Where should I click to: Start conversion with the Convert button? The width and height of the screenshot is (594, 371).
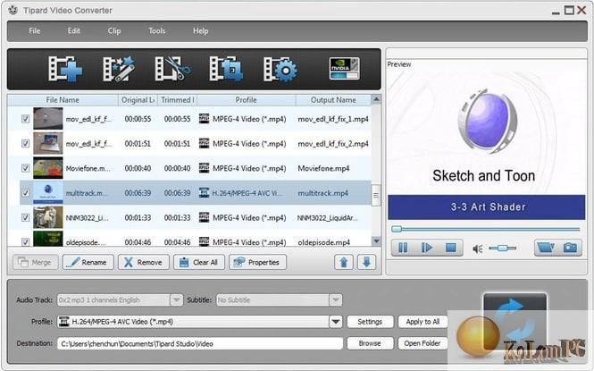click(x=515, y=321)
